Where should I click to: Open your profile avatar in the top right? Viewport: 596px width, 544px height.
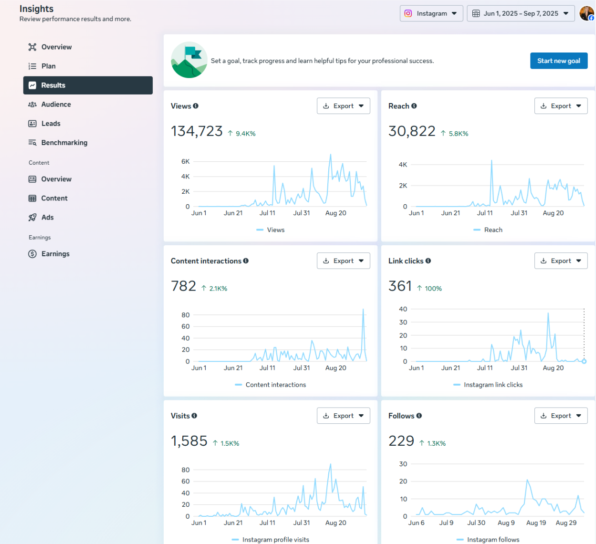pyautogui.click(x=586, y=13)
